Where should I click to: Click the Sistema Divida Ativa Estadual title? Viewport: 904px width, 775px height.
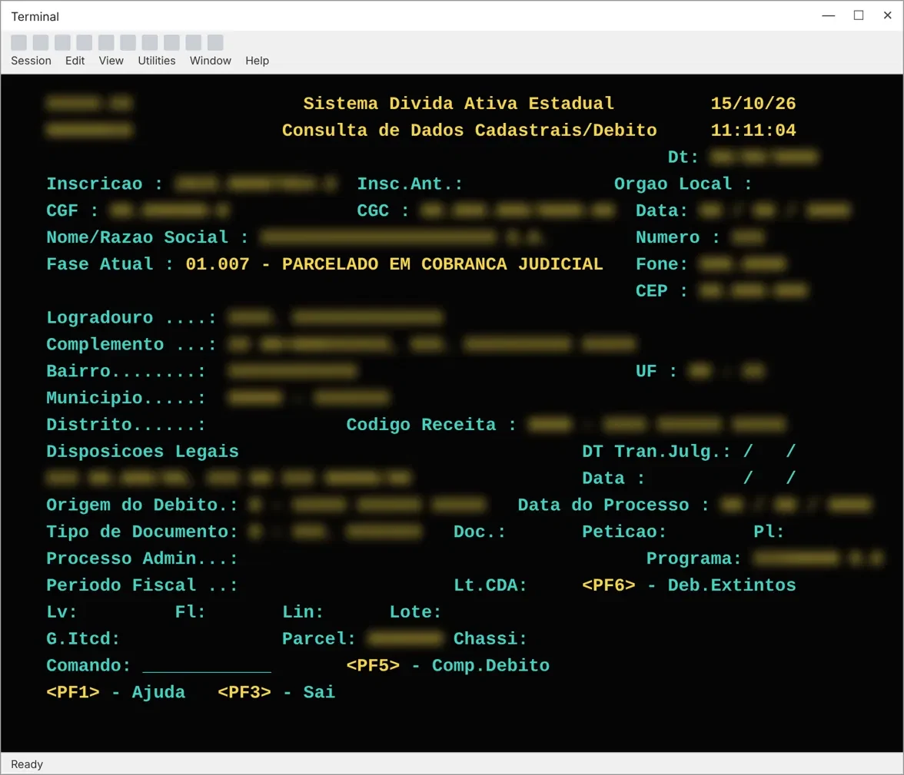[x=458, y=103]
